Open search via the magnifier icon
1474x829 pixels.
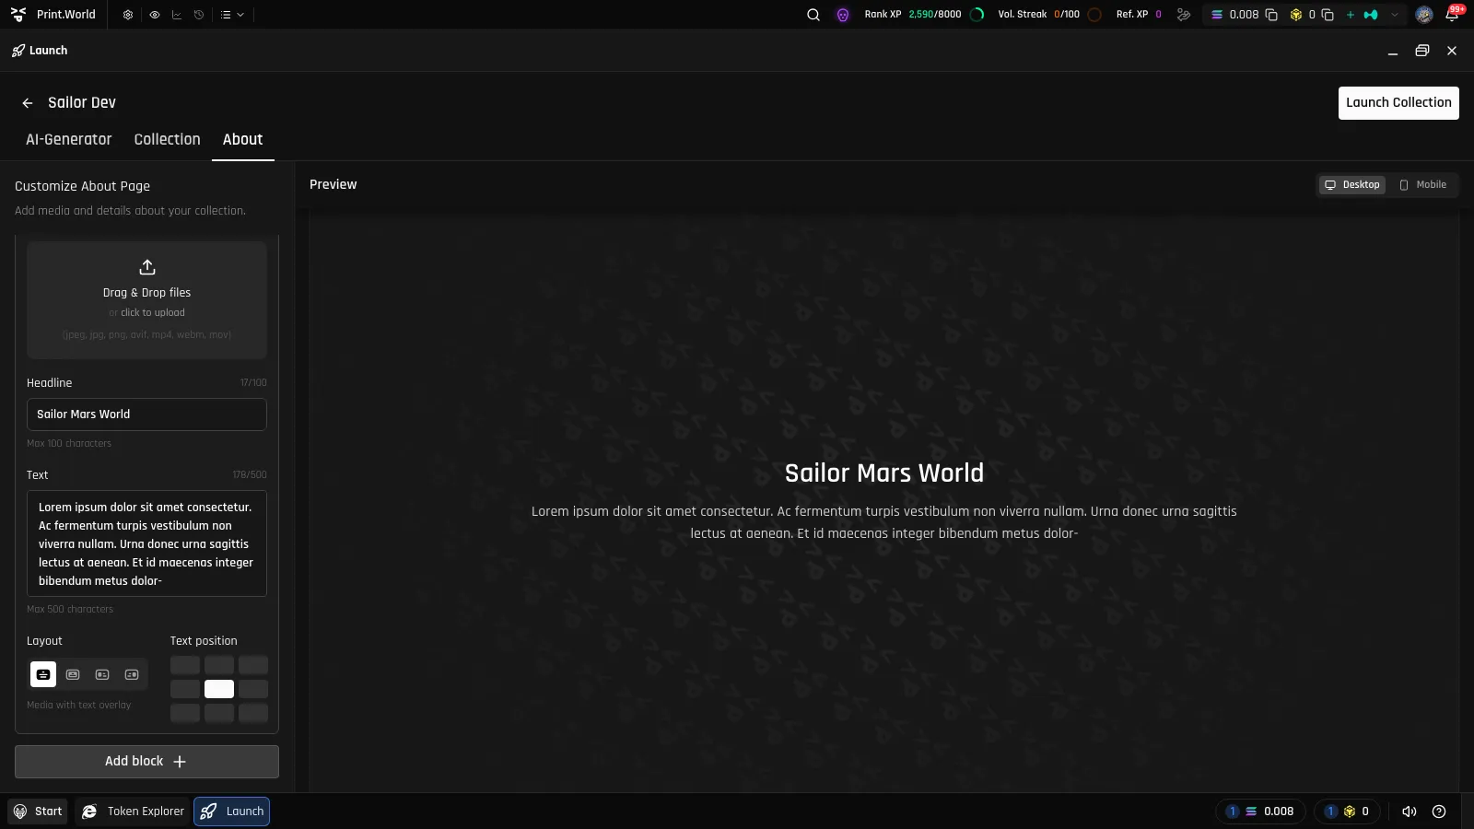pos(813,15)
